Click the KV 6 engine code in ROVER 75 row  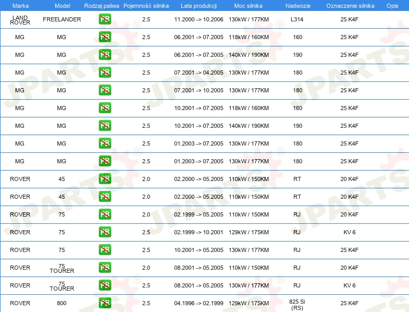349,232
